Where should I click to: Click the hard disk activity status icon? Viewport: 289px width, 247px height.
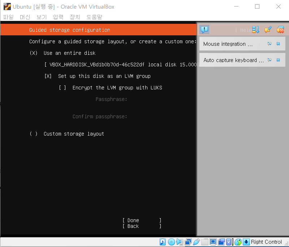(163, 242)
